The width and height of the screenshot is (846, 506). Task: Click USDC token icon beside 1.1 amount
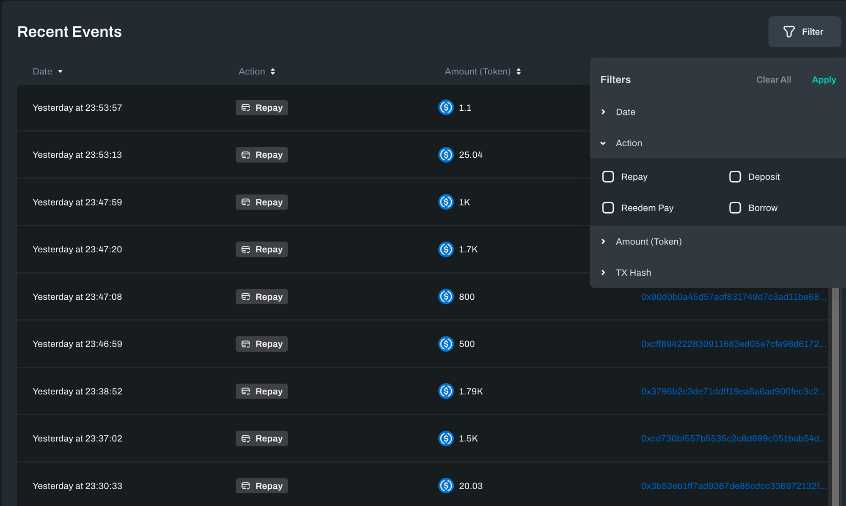click(x=446, y=107)
